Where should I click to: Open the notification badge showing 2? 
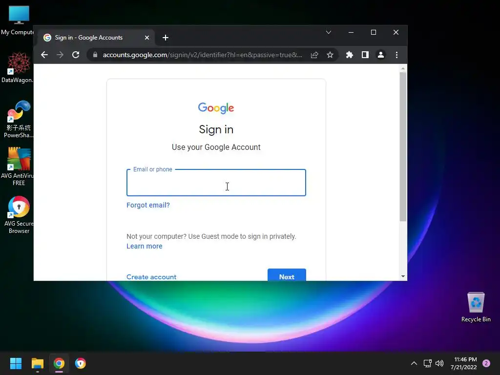pos(486,363)
